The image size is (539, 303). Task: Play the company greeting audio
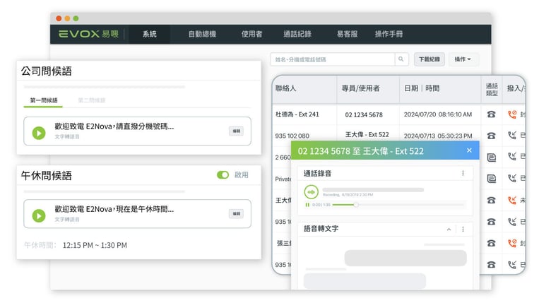tap(39, 133)
